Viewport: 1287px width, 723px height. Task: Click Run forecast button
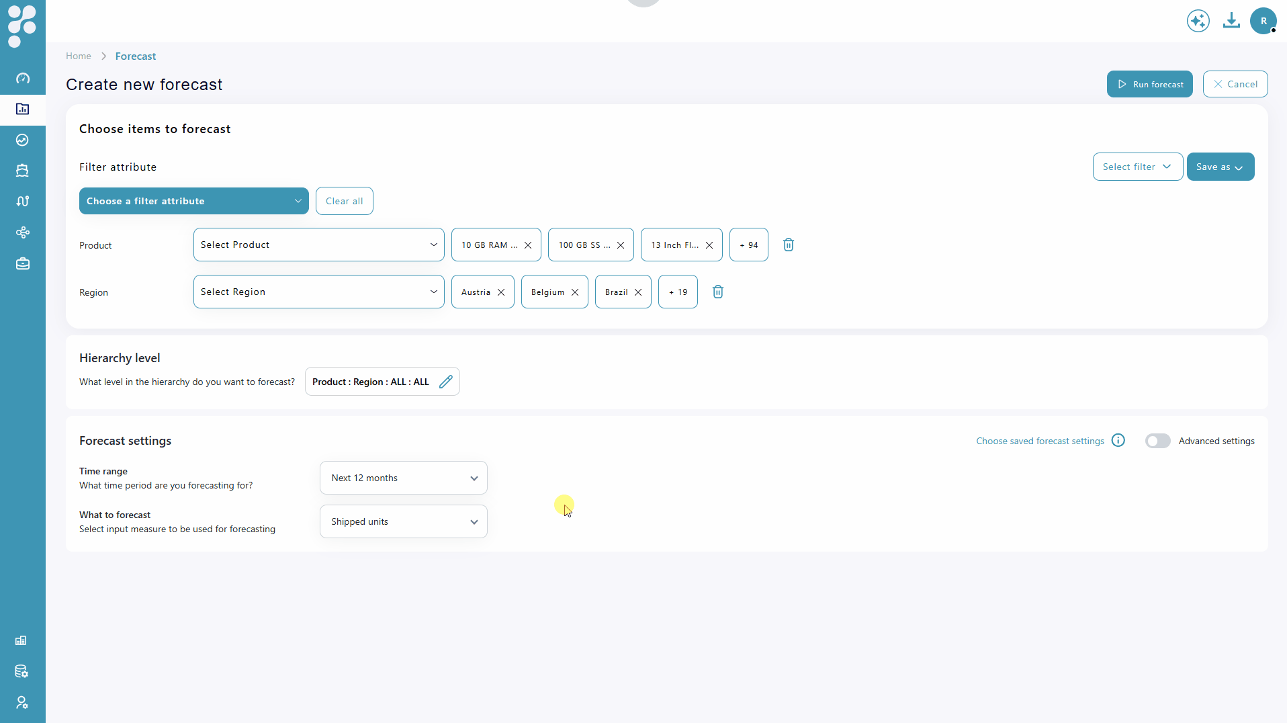[1150, 84]
